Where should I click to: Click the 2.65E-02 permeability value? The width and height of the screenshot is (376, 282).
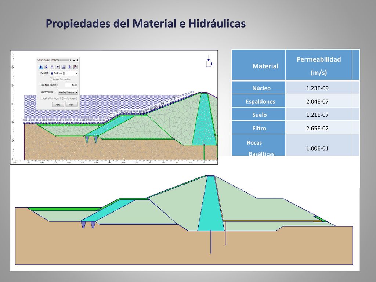coord(317,128)
